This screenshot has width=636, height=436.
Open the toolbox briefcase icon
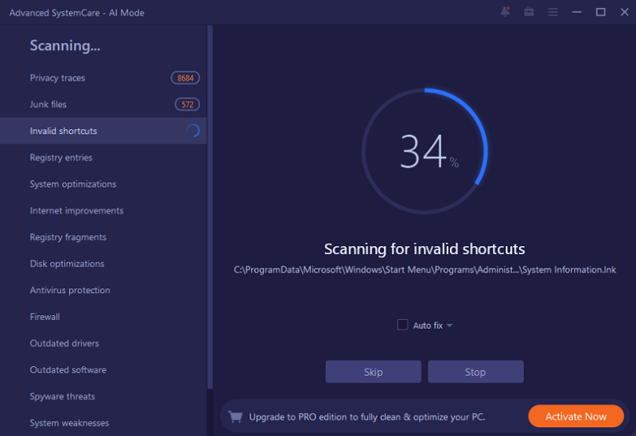(529, 12)
